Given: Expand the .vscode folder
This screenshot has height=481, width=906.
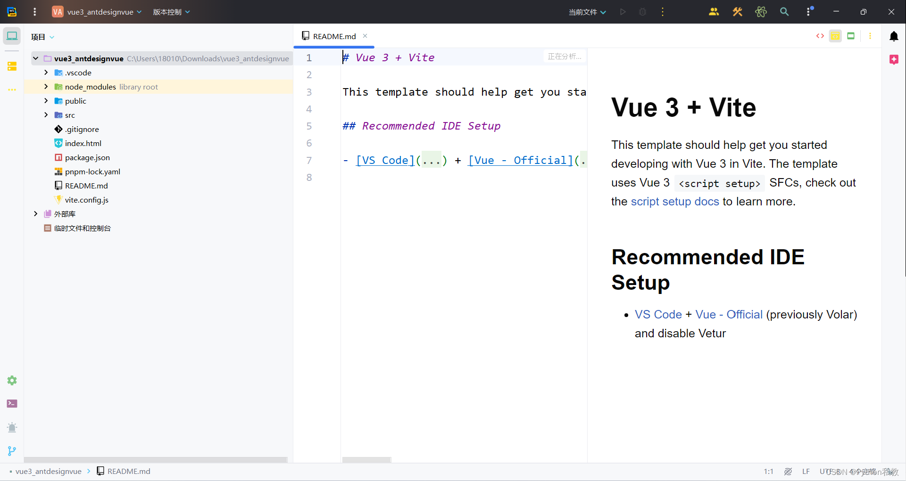Looking at the screenshot, I should click(46, 73).
